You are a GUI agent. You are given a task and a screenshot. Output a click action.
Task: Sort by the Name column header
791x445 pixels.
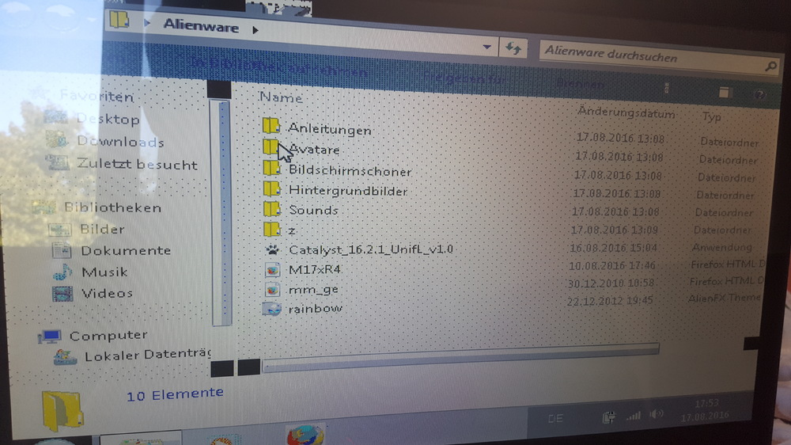point(281,97)
